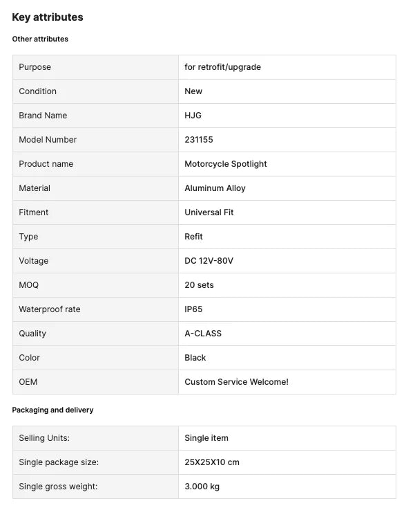Image resolution: width=415 pixels, height=508 pixels.
Task: Click the 3.000 kg gross weight value
Action: [x=202, y=487]
